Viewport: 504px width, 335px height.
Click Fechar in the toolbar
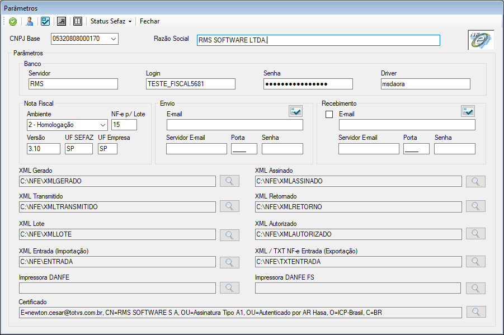[x=149, y=21]
